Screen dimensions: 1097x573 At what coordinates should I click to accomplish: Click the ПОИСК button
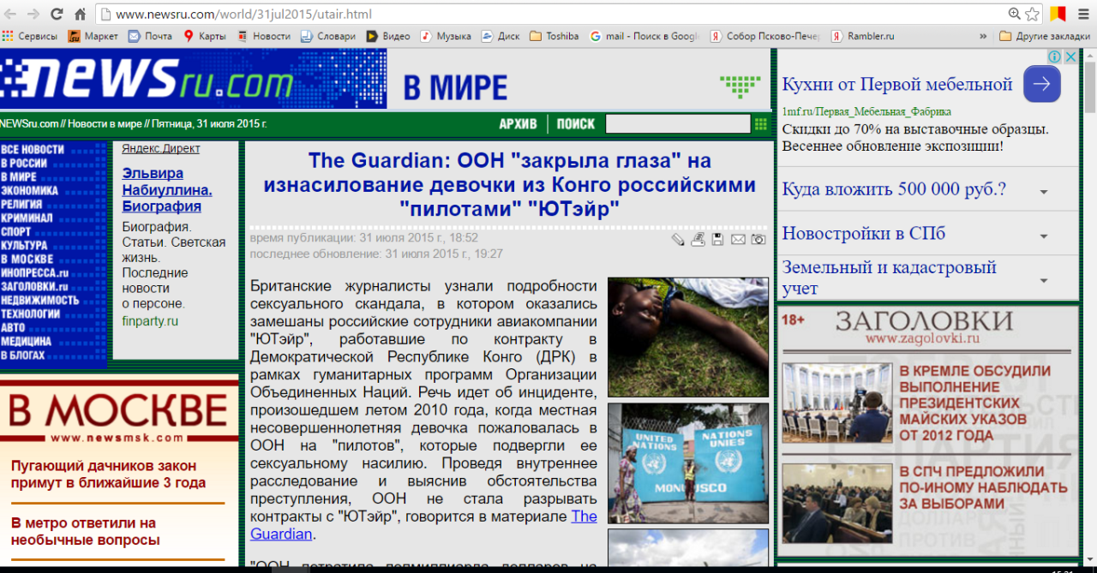click(x=576, y=124)
